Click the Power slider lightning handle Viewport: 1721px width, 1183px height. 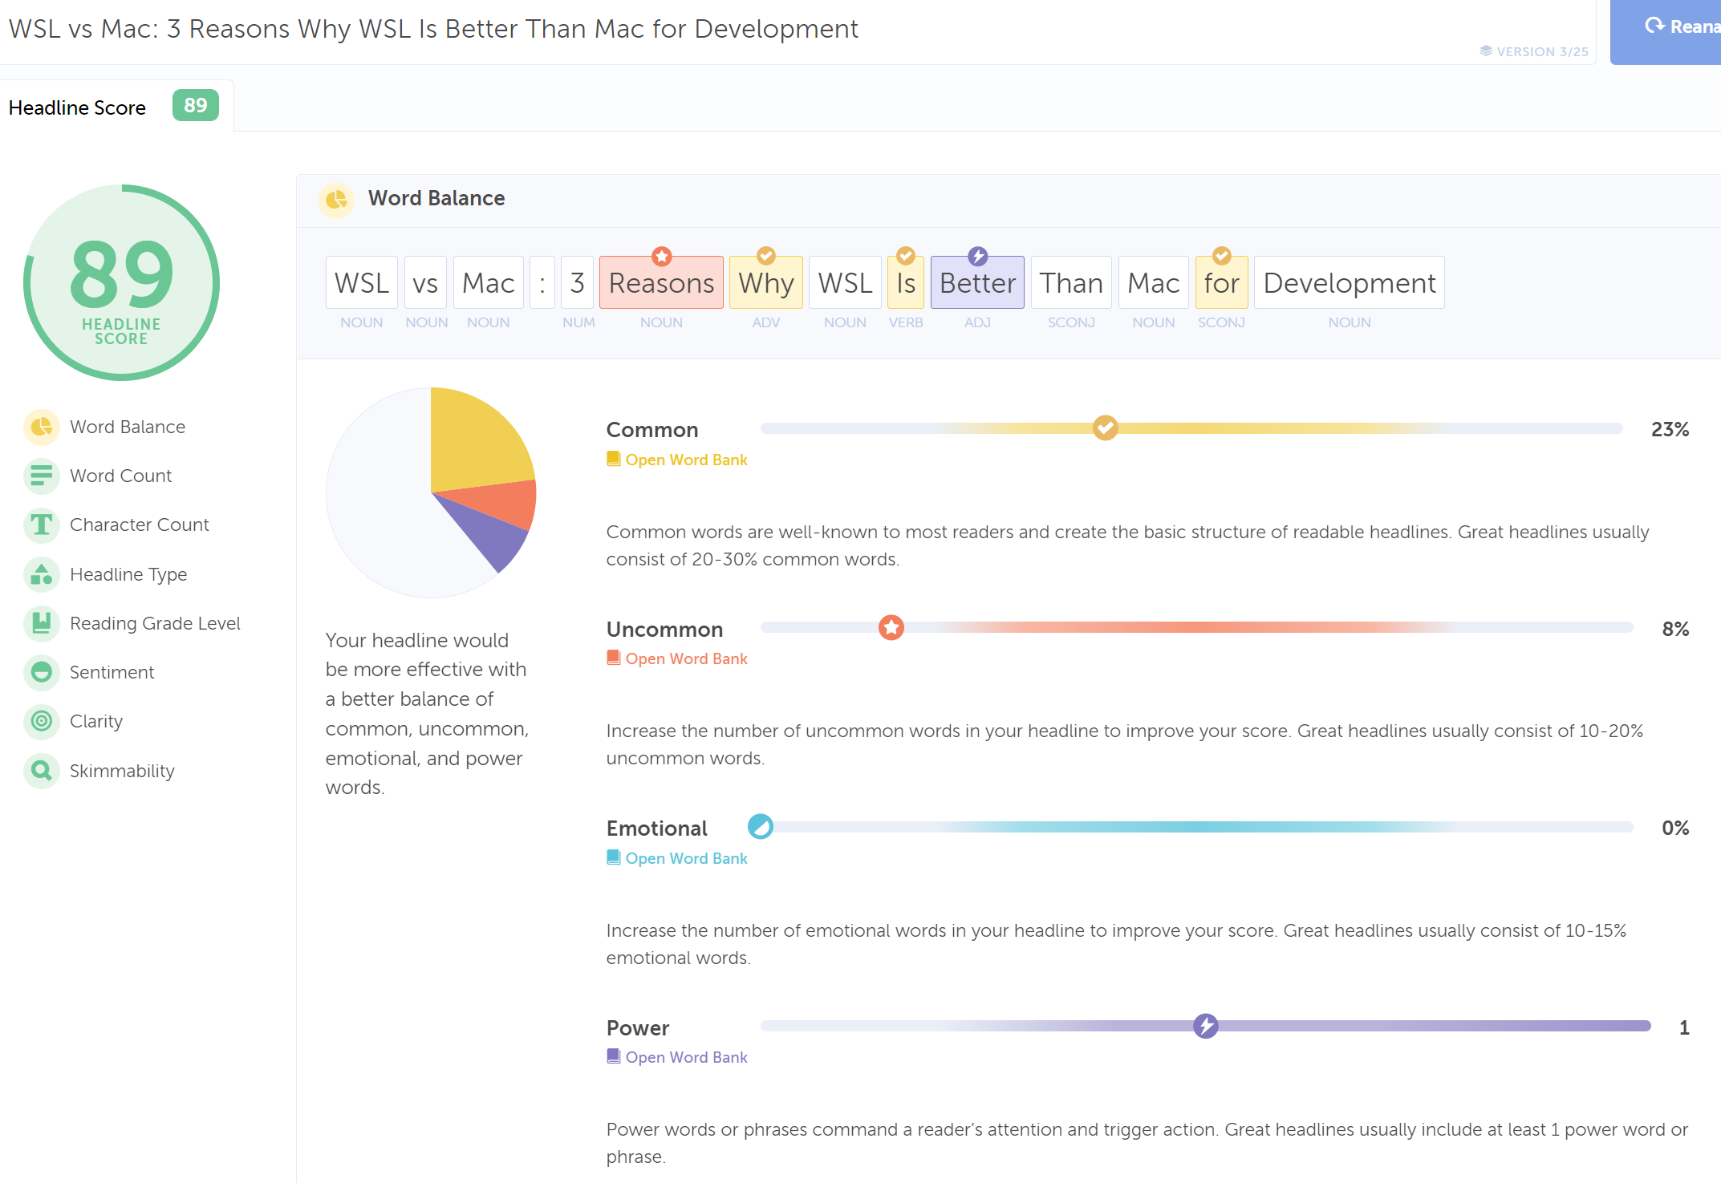[x=1205, y=1026]
